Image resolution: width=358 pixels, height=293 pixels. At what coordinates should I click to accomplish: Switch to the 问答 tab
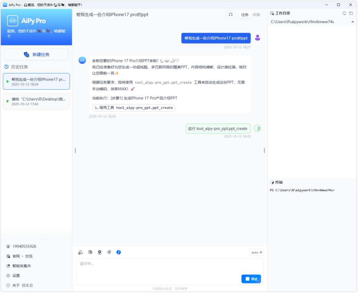tap(256, 15)
